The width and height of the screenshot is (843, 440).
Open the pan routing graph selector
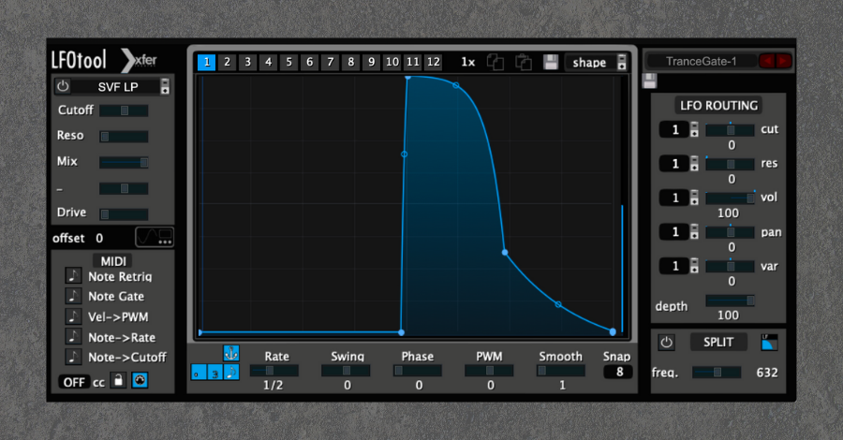[x=694, y=232]
